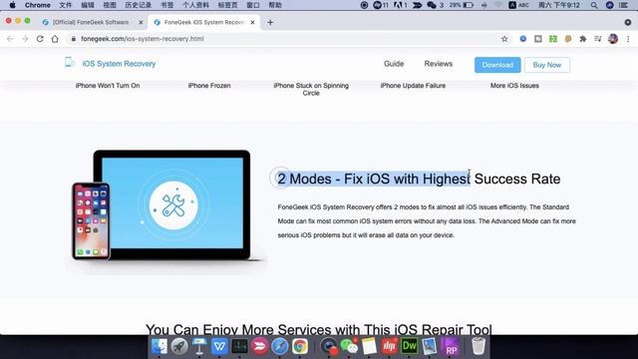Click the green grid extension icon

tap(553, 39)
